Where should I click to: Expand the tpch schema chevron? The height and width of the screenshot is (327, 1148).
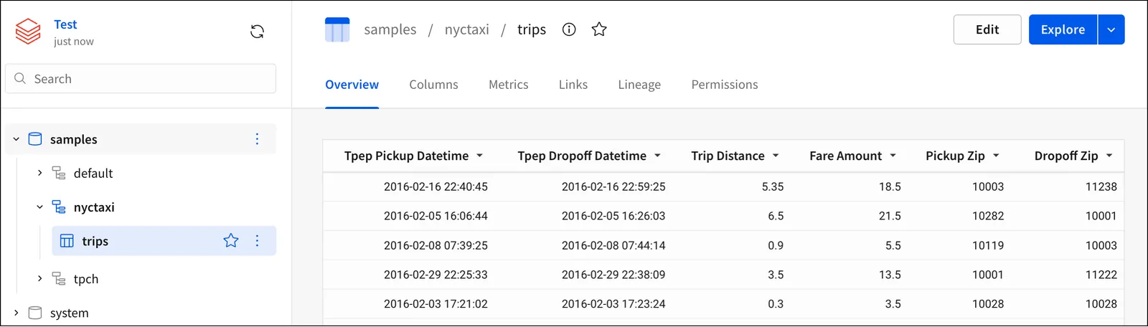[39, 278]
